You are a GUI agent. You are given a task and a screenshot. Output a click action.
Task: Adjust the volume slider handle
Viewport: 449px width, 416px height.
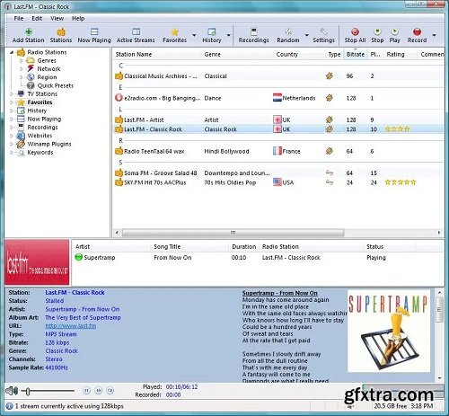[28, 391]
